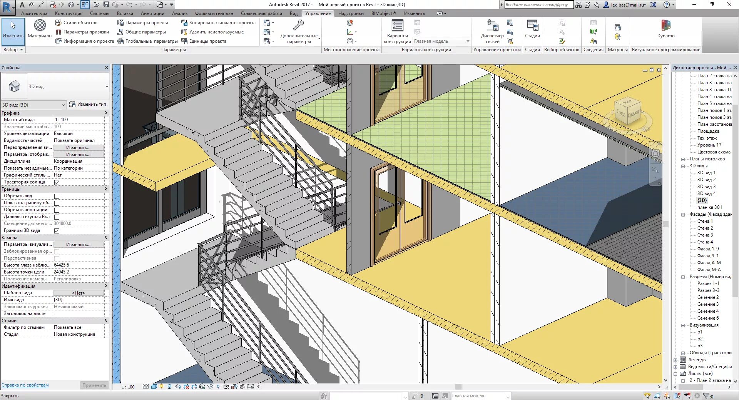Select 3D вид 1 in project browser
Image resolution: width=739 pixels, height=400 pixels.
[706, 173]
